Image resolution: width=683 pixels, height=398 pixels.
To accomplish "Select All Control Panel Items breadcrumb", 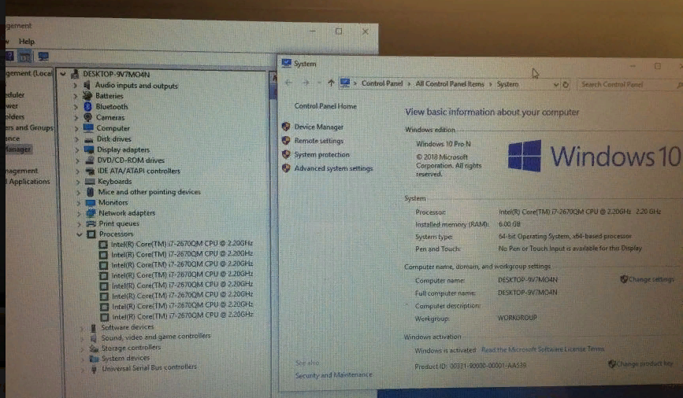I will [x=450, y=83].
